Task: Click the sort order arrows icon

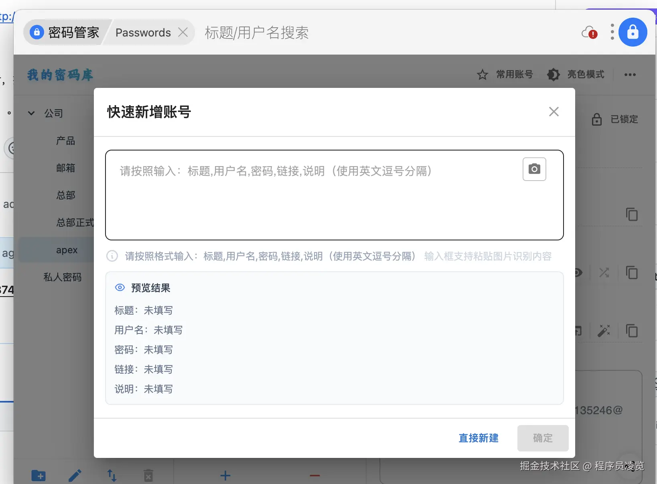Action: click(112, 476)
